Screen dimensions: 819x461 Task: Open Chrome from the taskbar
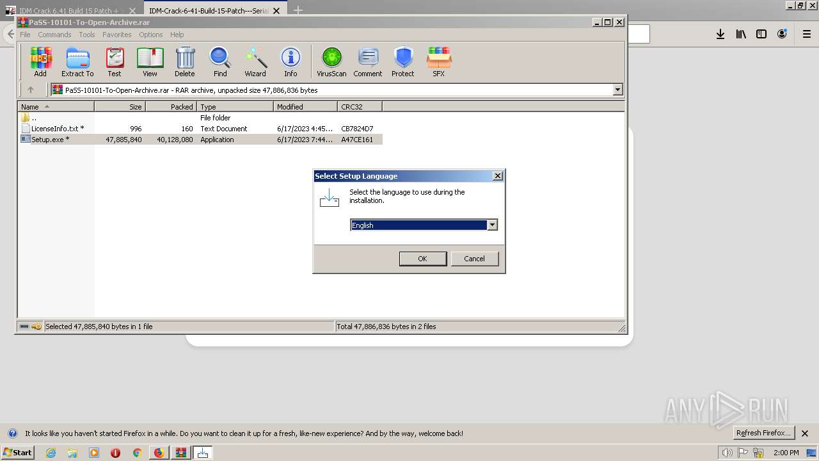click(136, 453)
